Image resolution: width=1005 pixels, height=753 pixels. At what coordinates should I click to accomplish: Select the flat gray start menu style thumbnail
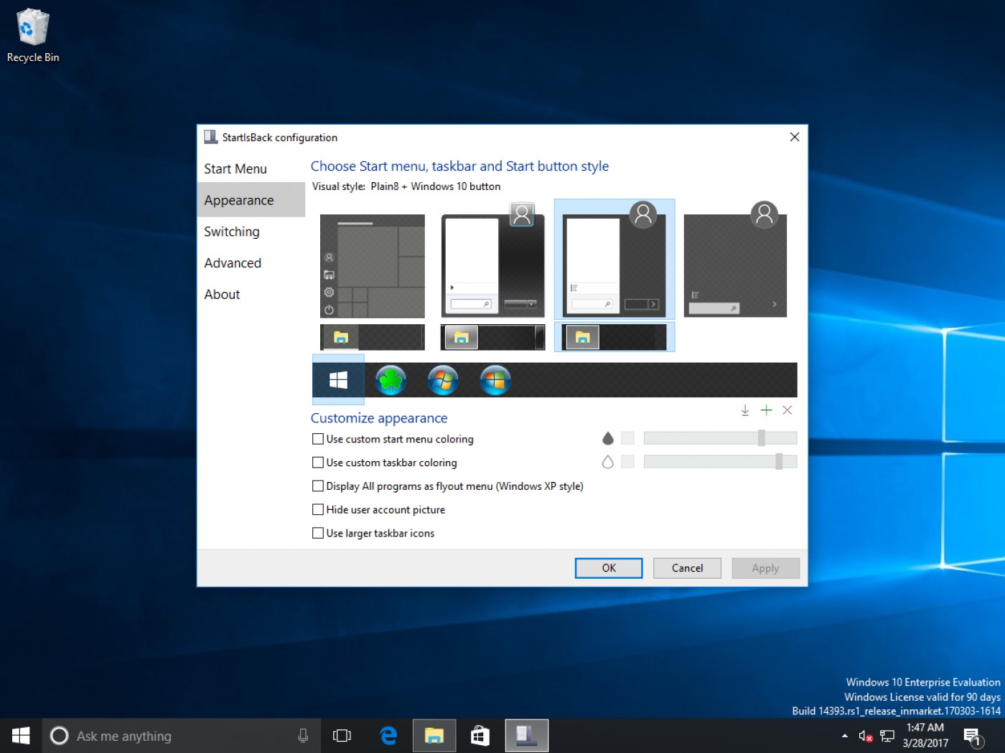coord(735,259)
